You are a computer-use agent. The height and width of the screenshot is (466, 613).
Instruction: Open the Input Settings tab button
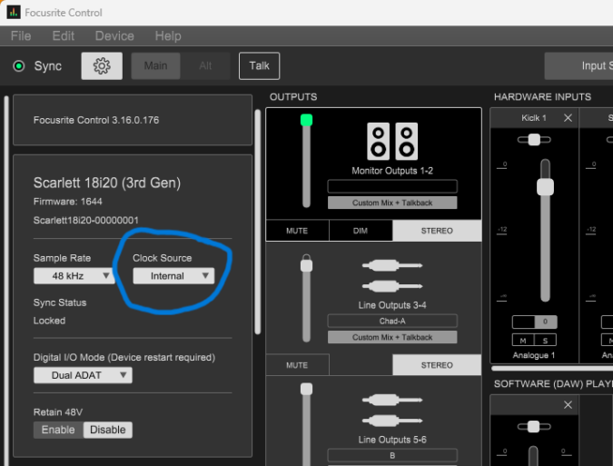[x=578, y=65]
